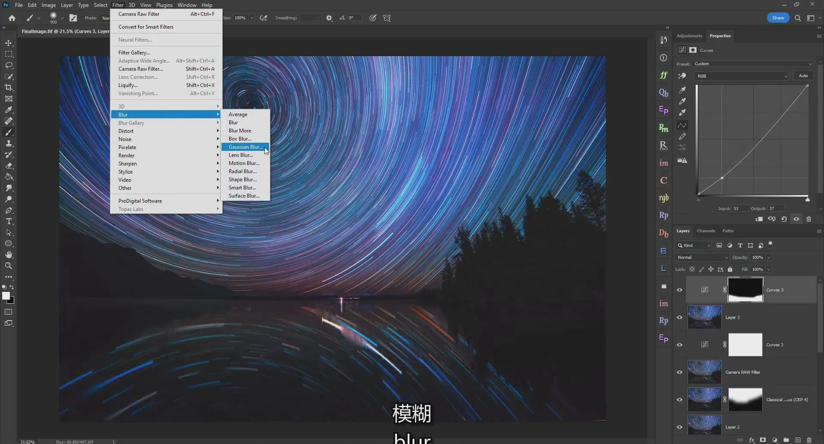Click the Auto curves button
824x444 pixels.
[x=803, y=76]
